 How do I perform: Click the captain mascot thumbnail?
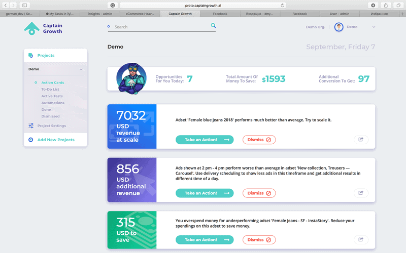pos(131,78)
